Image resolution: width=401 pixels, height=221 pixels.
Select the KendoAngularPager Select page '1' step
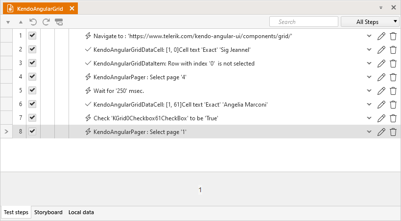click(140, 132)
